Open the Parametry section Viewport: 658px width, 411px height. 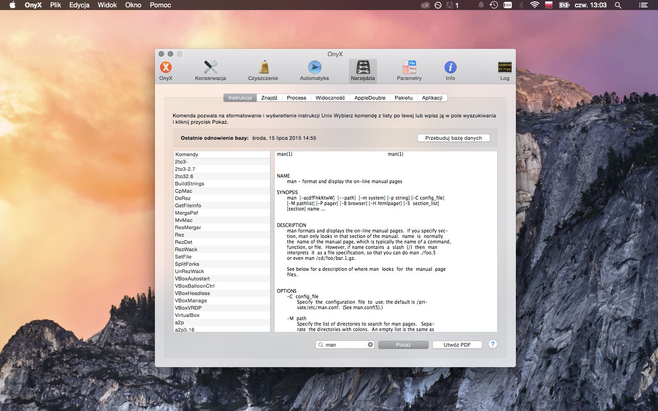(x=409, y=71)
